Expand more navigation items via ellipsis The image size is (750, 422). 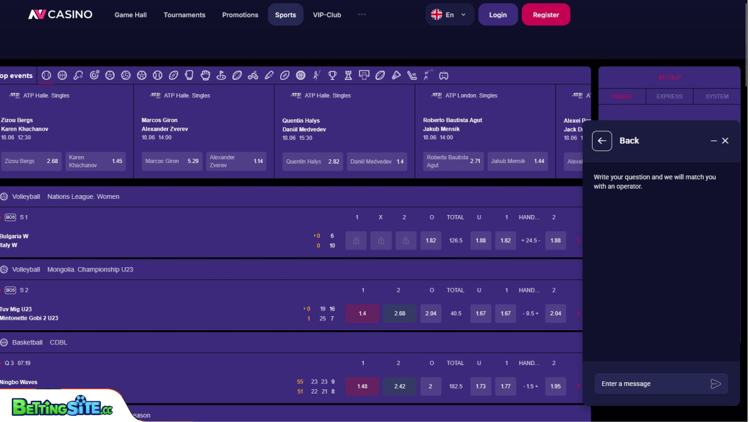coord(362,15)
